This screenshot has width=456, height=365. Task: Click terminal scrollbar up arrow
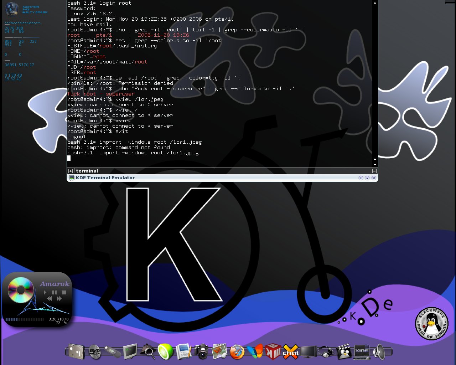click(x=375, y=3)
